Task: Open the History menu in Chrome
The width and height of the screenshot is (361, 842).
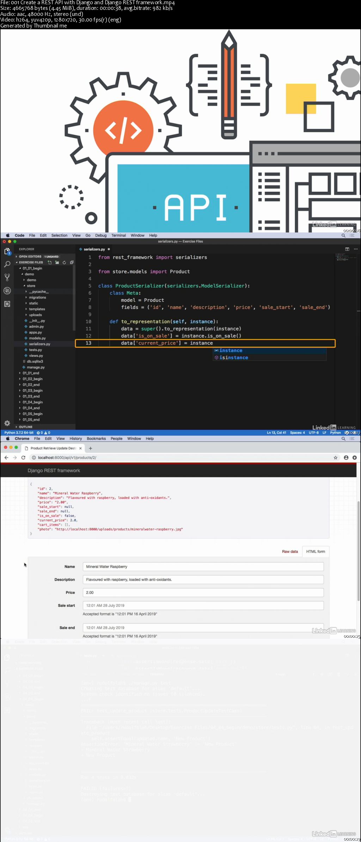Action: [x=76, y=438]
